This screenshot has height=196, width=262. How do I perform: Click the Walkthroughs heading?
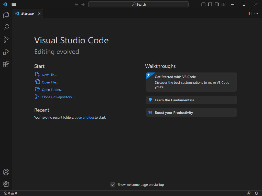coord(160,66)
